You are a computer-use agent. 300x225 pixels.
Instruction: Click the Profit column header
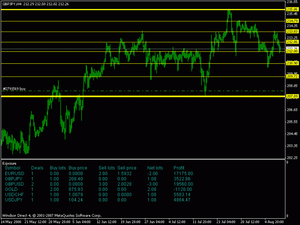point(179,168)
